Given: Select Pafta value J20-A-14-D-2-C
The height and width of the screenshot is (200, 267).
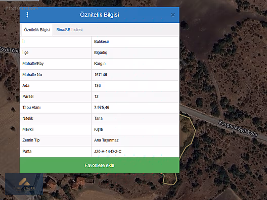Looking at the screenshot, I should point(108,152).
